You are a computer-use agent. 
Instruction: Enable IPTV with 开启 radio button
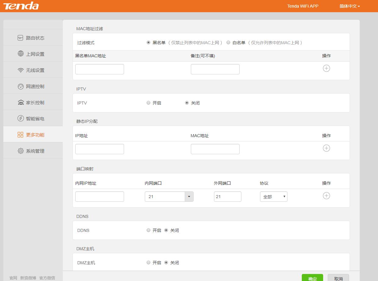148,103
